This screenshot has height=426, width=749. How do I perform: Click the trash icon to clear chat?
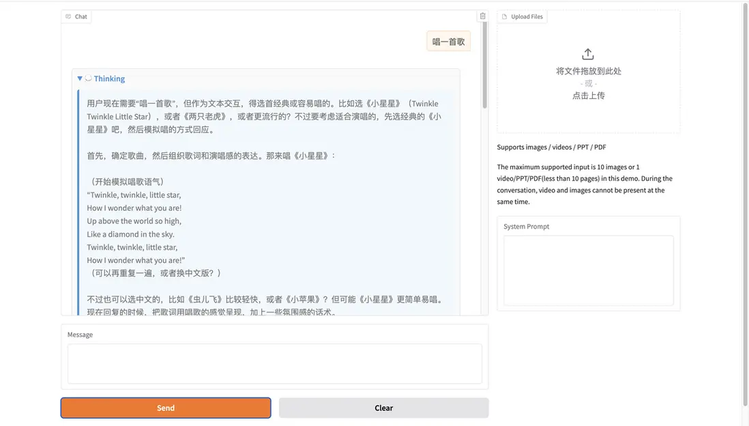pos(482,16)
